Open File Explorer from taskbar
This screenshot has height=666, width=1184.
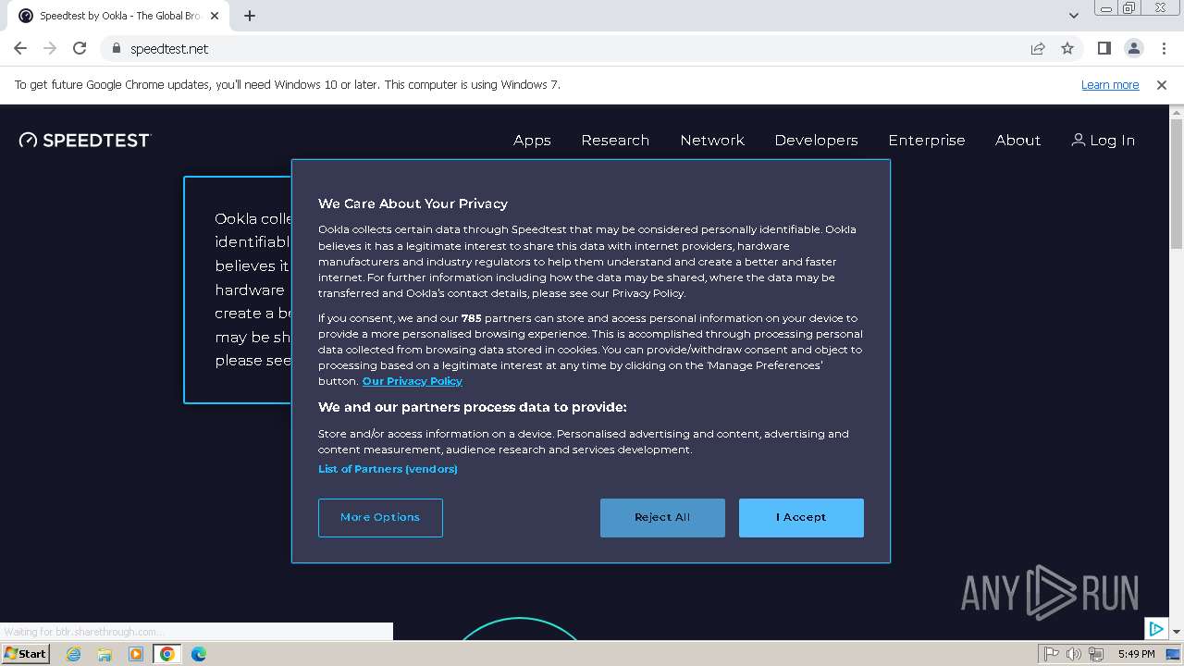[105, 654]
